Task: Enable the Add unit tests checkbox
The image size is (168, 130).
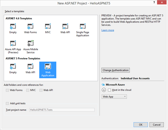Action: click(7, 103)
